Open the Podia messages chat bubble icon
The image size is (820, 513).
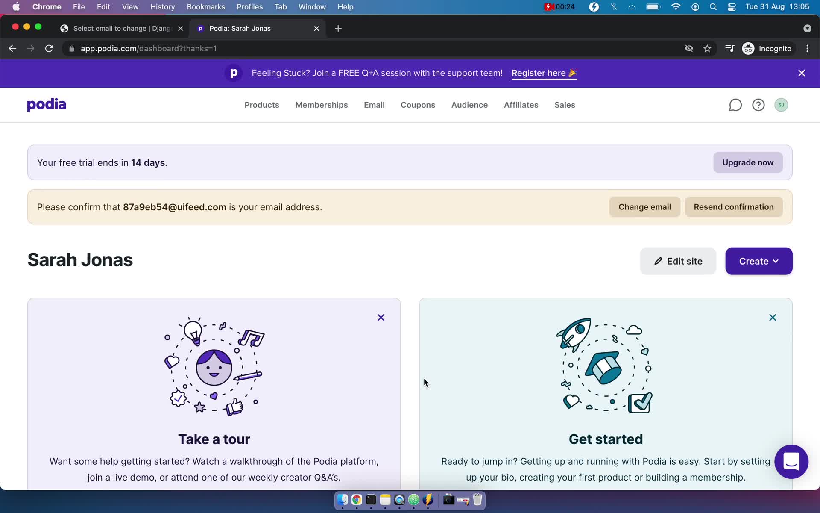[735, 105]
